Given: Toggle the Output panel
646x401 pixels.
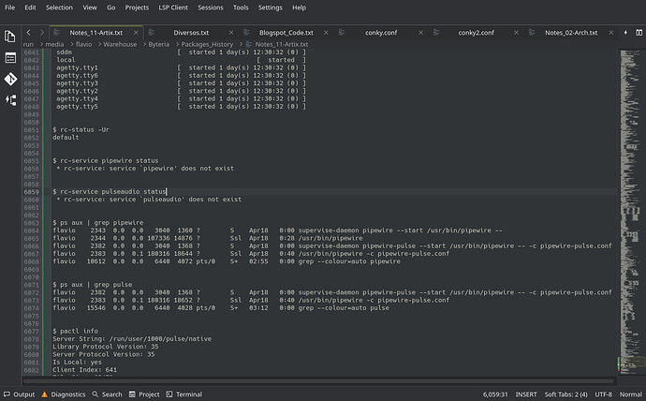Looking at the screenshot, I should pos(19,394).
